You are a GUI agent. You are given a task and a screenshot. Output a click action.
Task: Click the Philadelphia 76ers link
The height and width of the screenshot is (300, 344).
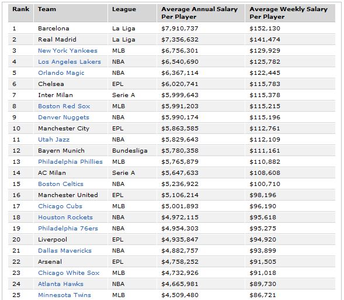pos(68,229)
